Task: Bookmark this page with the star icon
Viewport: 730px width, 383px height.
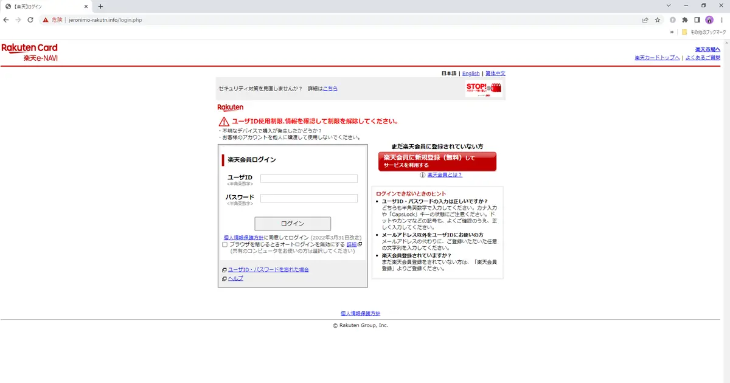Action: tap(658, 19)
